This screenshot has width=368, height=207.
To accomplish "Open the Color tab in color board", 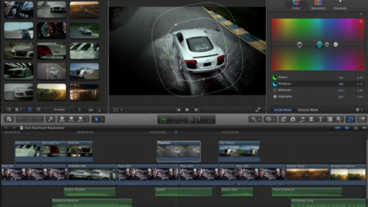I will (x=296, y=5).
